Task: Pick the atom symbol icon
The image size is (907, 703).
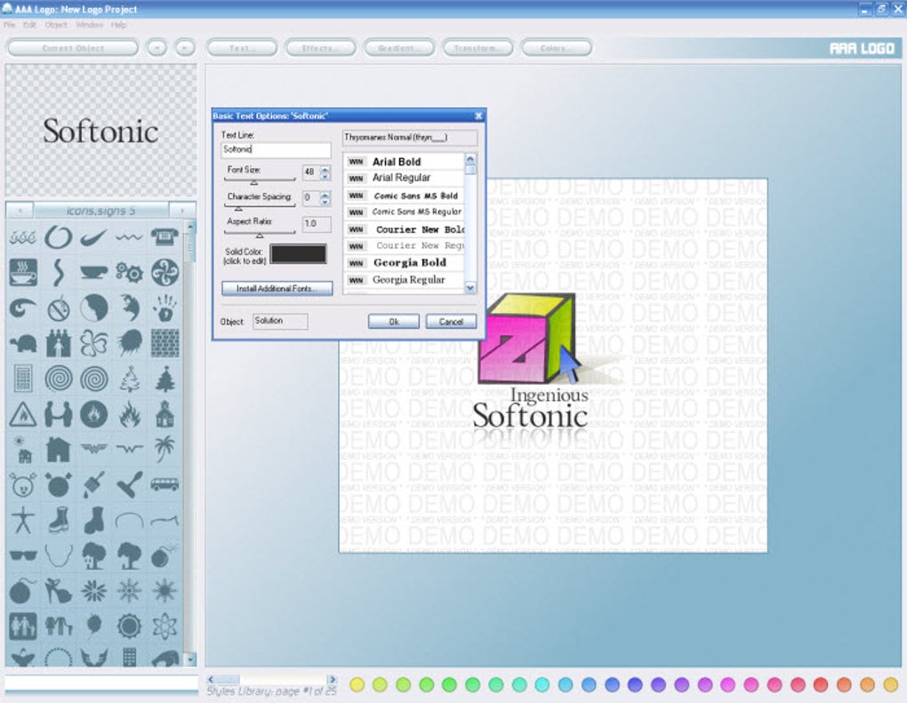Action: 165,626
